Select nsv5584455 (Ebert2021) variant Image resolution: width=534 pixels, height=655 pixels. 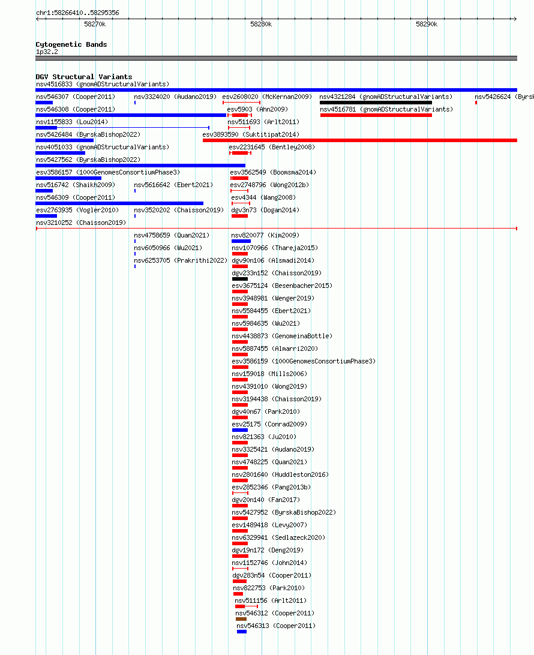(271, 310)
